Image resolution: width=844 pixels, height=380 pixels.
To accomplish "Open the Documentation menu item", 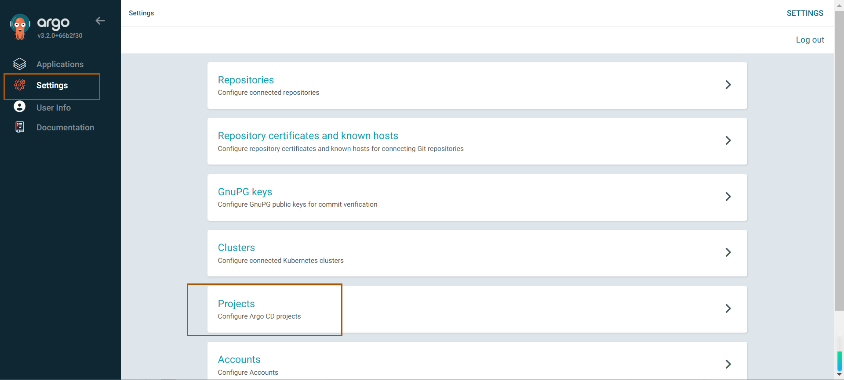I will [65, 127].
